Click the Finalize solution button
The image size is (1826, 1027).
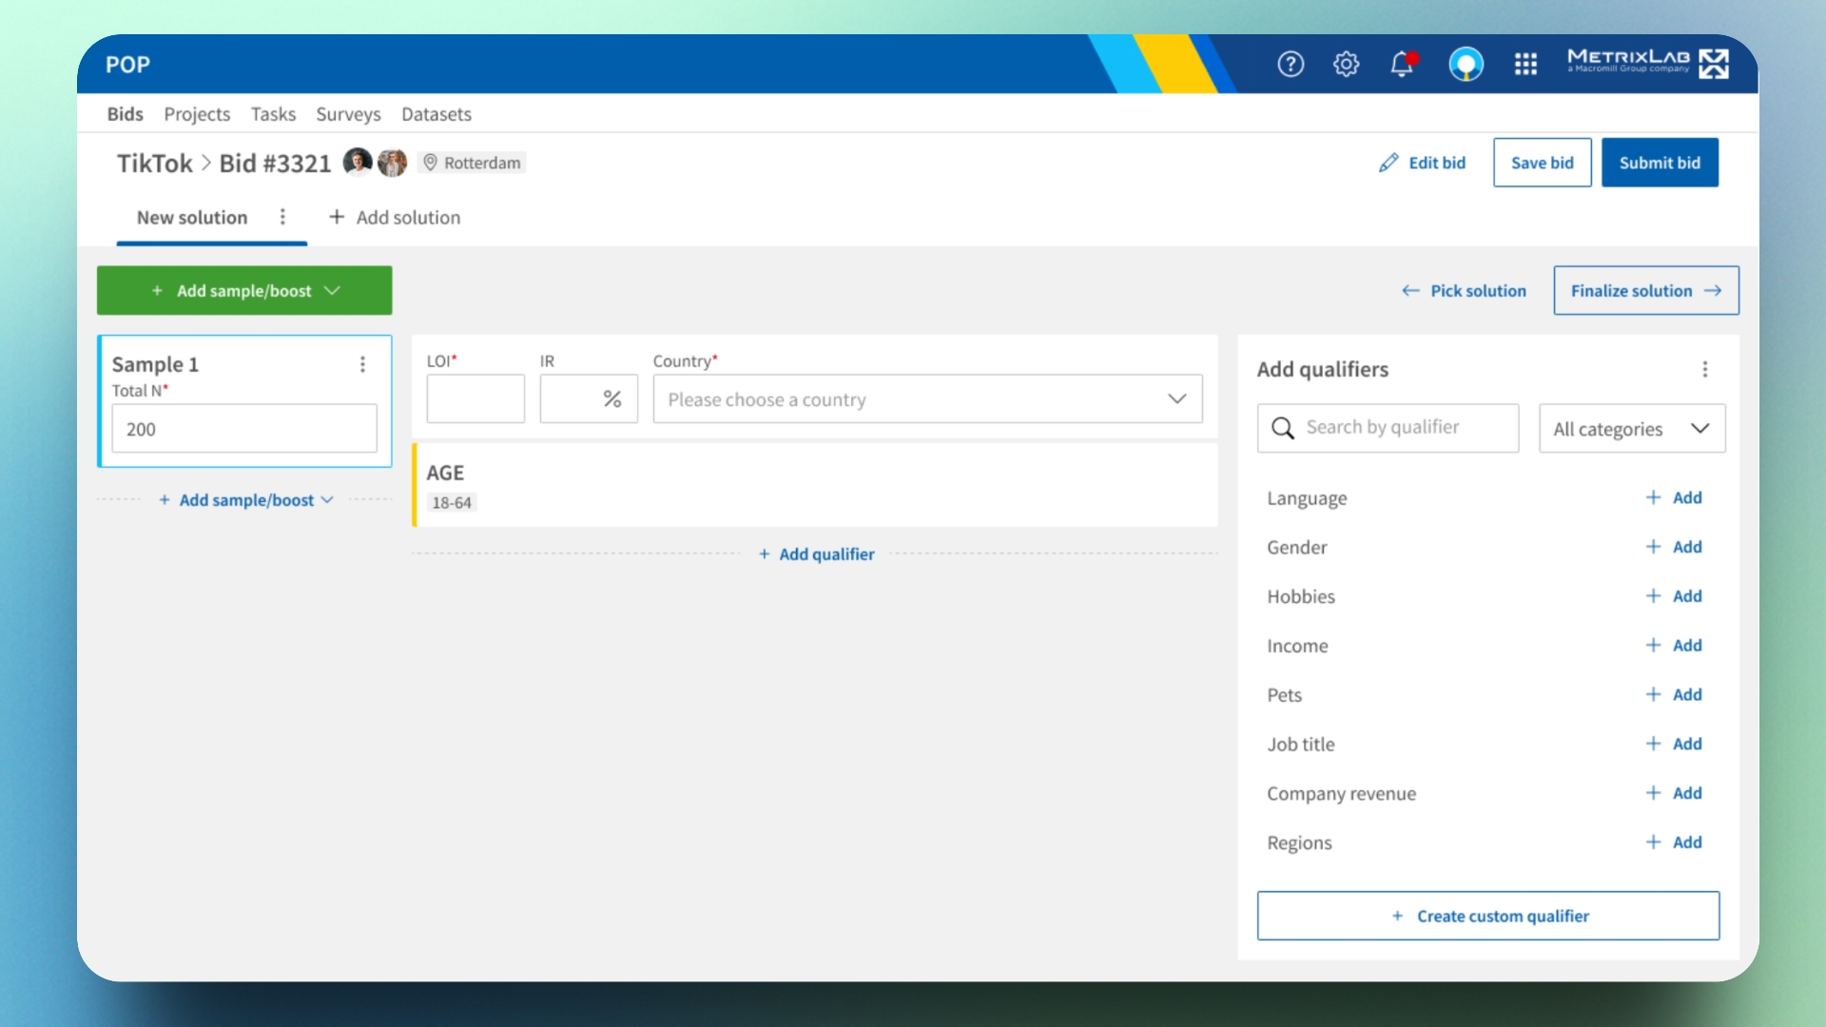tap(1645, 290)
